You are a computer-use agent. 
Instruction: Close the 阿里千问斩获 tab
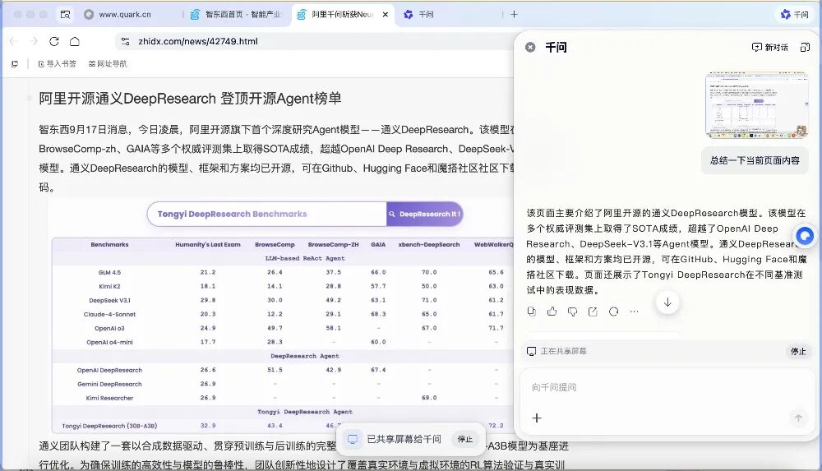click(x=386, y=15)
